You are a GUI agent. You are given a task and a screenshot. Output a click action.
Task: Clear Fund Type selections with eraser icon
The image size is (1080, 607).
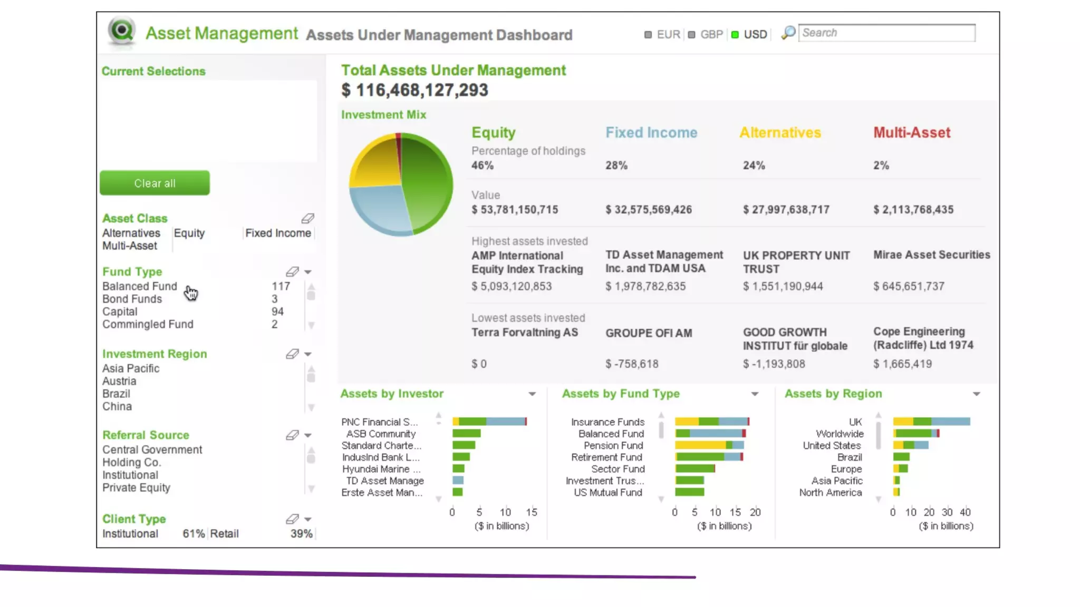click(292, 272)
